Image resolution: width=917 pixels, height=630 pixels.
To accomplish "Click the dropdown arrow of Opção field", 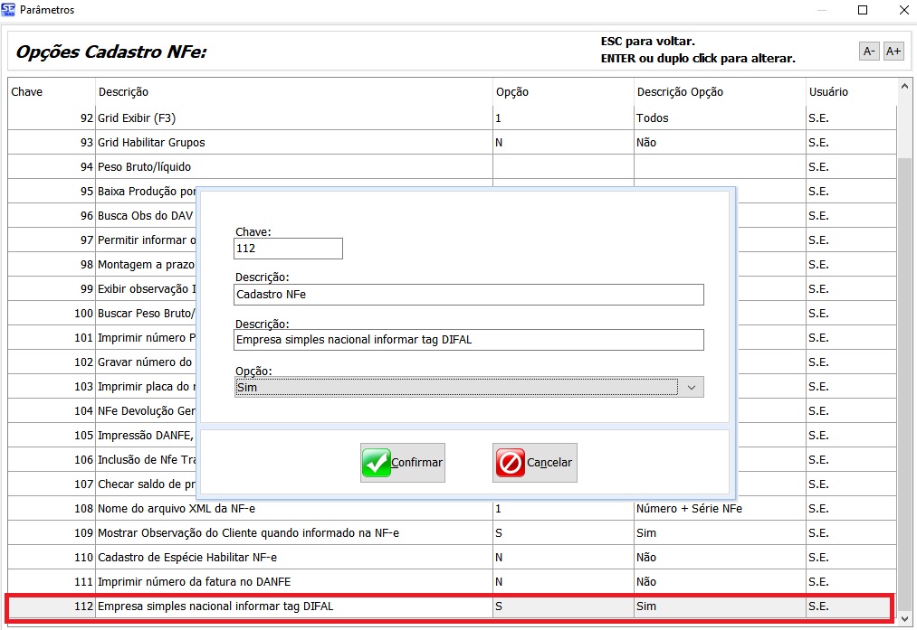I will [x=692, y=387].
